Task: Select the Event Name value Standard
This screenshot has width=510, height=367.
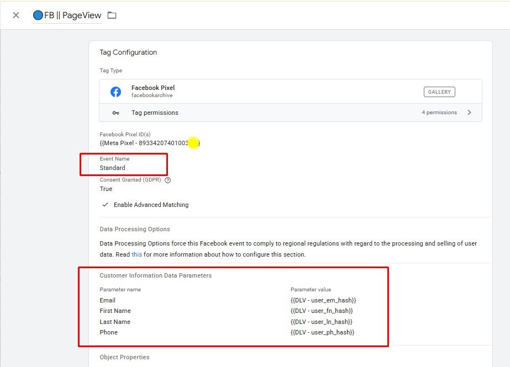Action: pyautogui.click(x=112, y=168)
